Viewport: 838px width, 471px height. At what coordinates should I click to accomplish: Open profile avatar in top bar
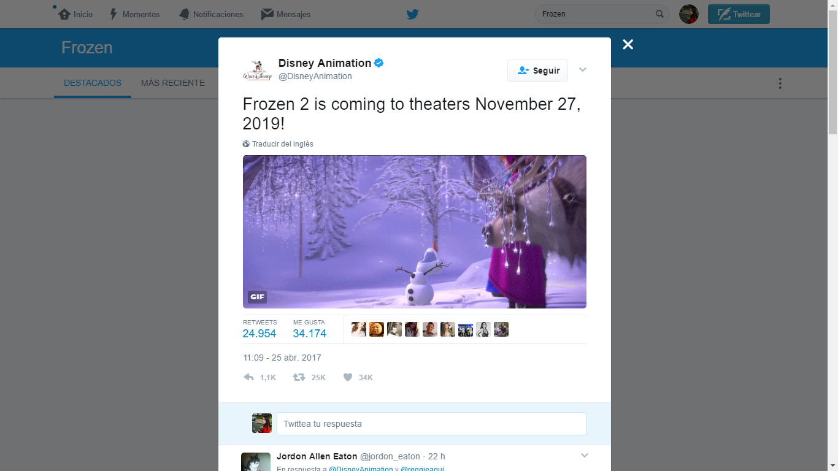click(689, 14)
